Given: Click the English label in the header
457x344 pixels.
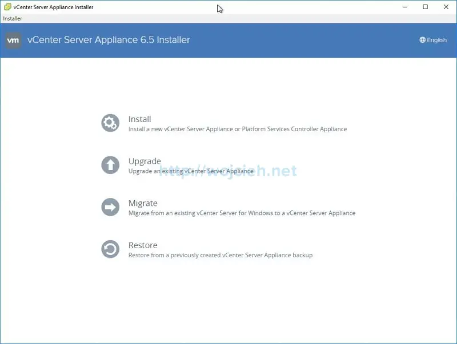Looking at the screenshot, I should click(x=435, y=40).
